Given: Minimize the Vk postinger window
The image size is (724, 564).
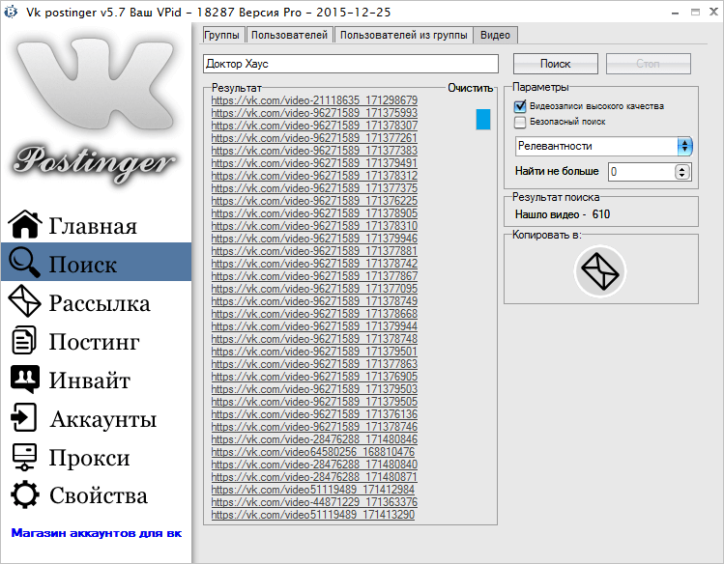Looking at the screenshot, I should click(x=675, y=13).
